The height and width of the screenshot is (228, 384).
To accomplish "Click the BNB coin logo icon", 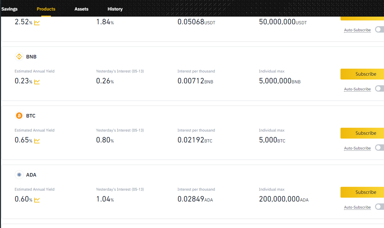I will coord(19,57).
